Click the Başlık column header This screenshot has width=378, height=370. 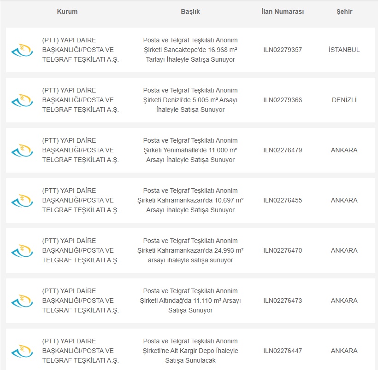click(x=190, y=12)
